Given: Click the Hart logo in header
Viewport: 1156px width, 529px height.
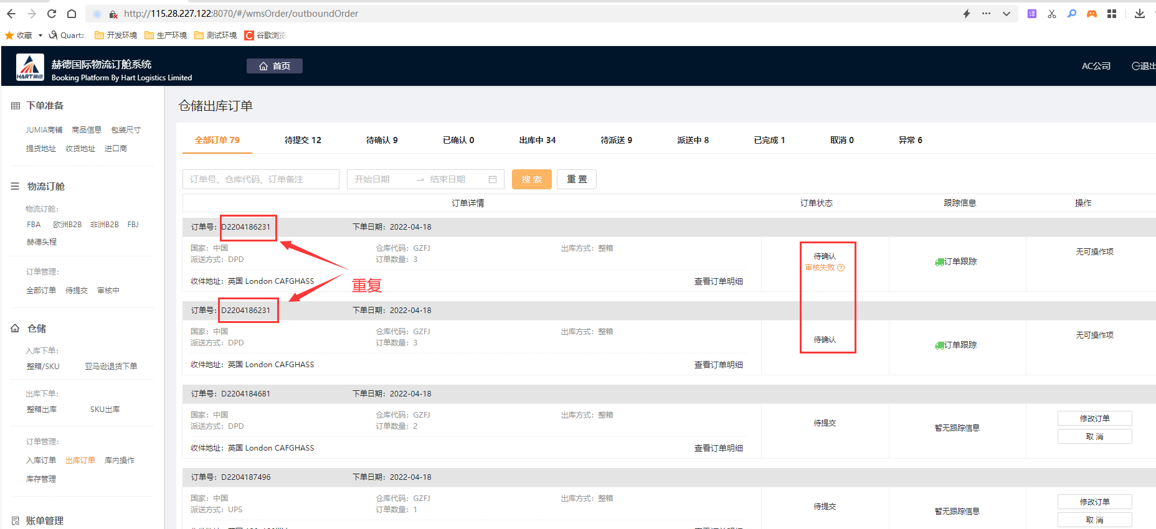Looking at the screenshot, I should pyautogui.click(x=30, y=67).
